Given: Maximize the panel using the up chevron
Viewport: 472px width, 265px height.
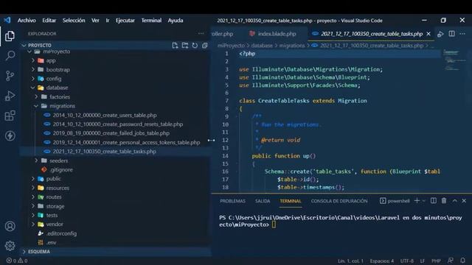Looking at the screenshot, I should (454, 200).
